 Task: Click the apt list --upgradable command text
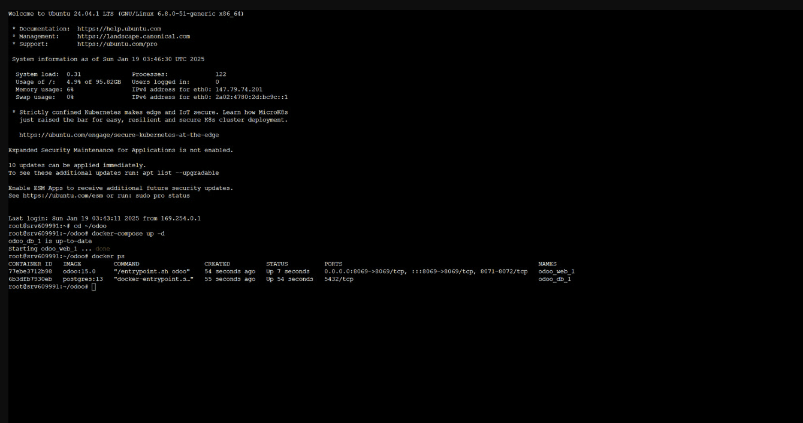pos(180,173)
